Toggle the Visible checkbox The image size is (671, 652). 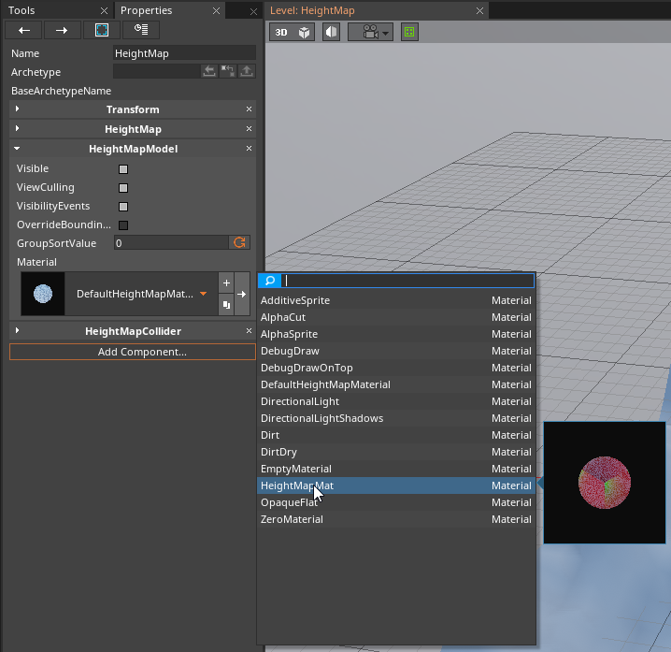[x=123, y=169]
